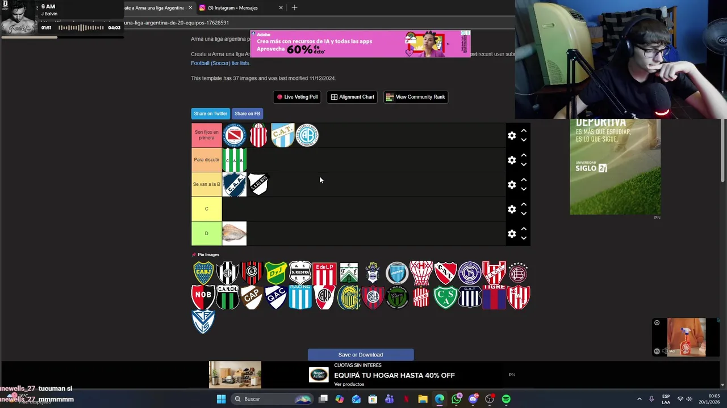Click the 'Son fijos en primera' tier label
Viewport: 727px width, 408px height.
coord(206,135)
